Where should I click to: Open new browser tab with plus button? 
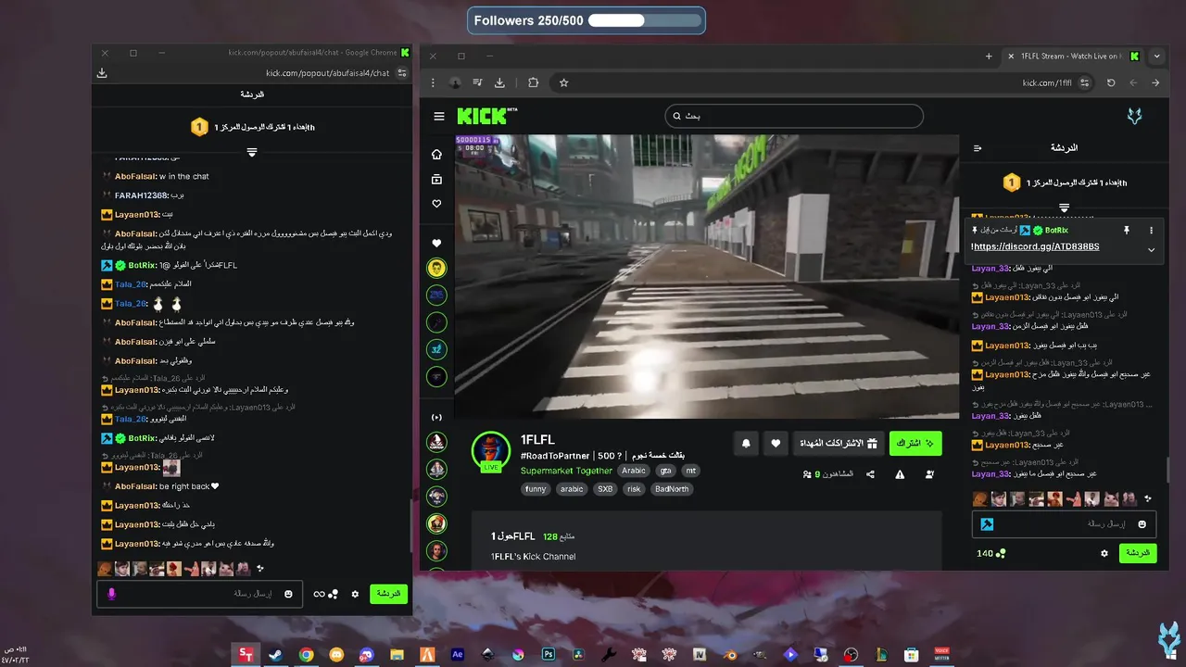coord(989,56)
